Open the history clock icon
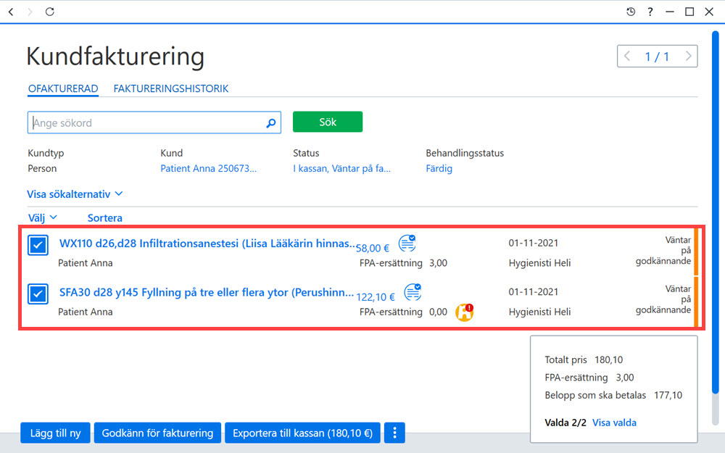The height and width of the screenshot is (453, 725). 631,12
